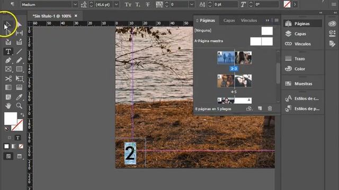339x190 pixels.
Task: Click the white Fill color box
Action: pyautogui.click(x=11, y=118)
